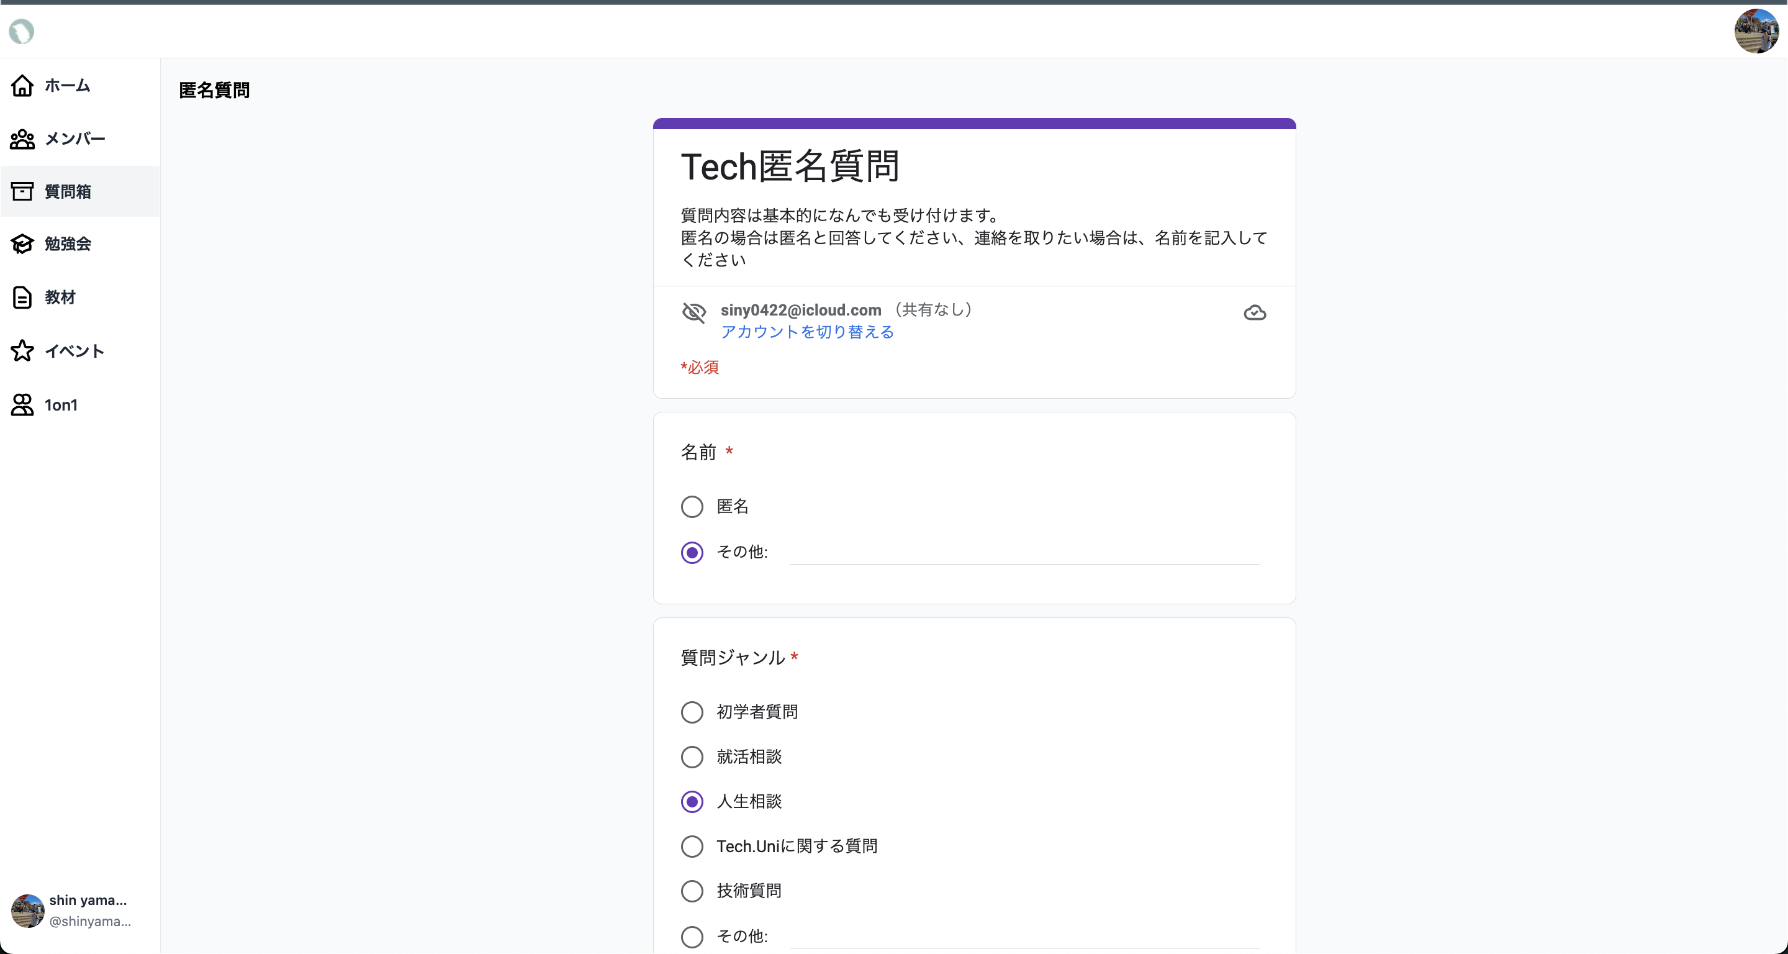Screen dimensions: 1788x954
Task: Open the ホーム section in sidebar
Action: tap(66, 86)
